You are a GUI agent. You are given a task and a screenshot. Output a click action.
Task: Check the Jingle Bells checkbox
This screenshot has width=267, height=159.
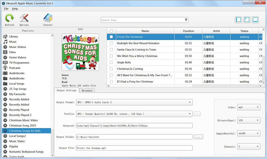point(111,62)
